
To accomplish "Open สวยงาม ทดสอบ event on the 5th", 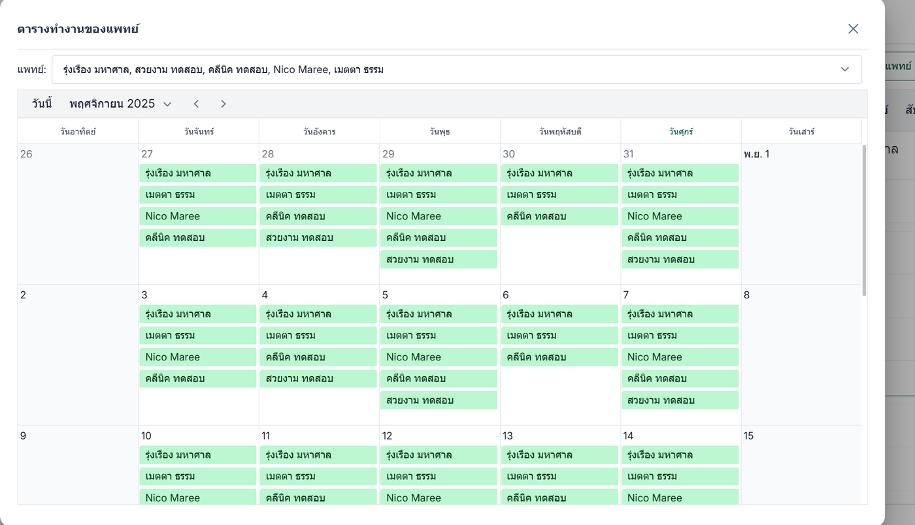I will [439, 400].
